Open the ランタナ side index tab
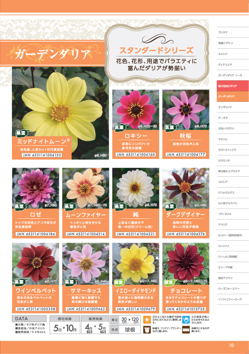The image size is (249, 354). coord(233,32)
